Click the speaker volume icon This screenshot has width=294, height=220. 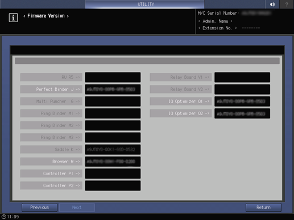click(272, 4)
